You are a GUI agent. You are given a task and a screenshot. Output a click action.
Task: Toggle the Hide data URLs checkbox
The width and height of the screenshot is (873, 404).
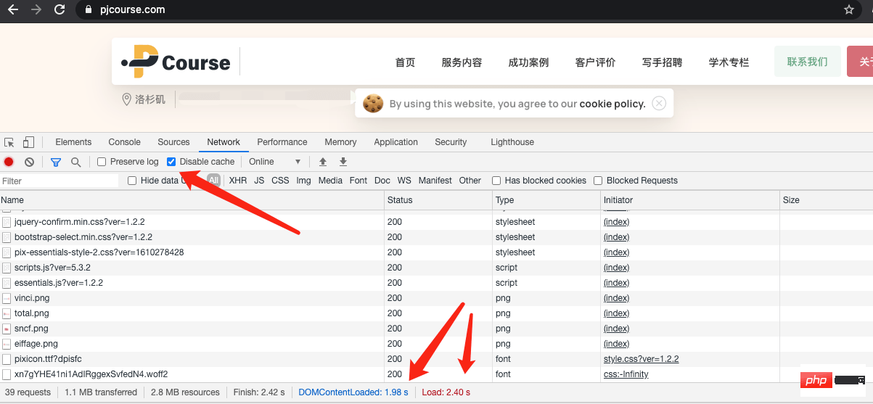tap(132, 181)
